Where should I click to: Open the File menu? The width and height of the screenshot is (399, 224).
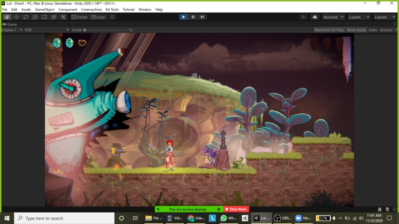coord(4,10)
